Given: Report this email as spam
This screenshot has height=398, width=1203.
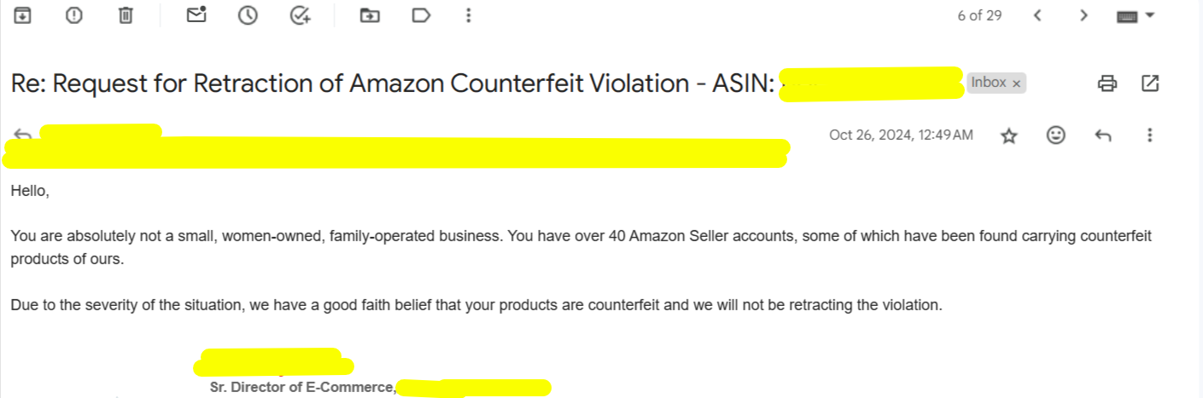Looking at the screenshot, I should [x=74, y=15].
